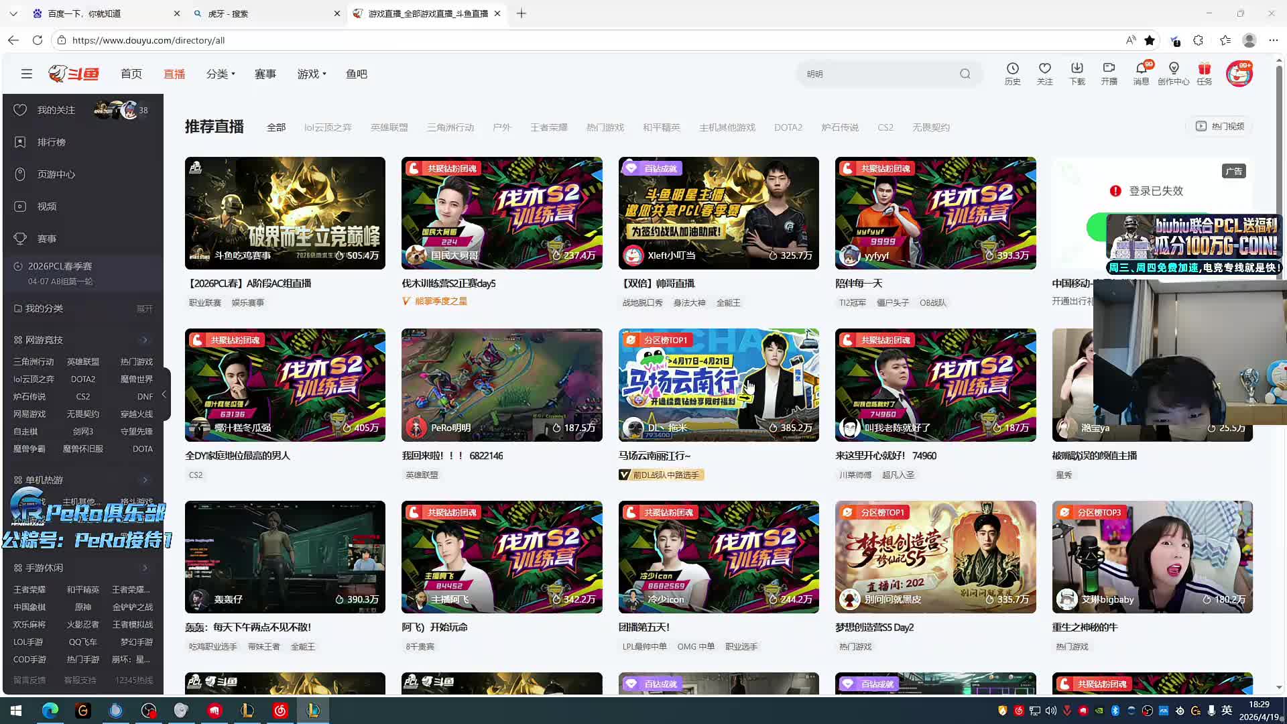Toggle the hamburger sidebar menu
This screenshot has height=724, width=1287.
27,74
